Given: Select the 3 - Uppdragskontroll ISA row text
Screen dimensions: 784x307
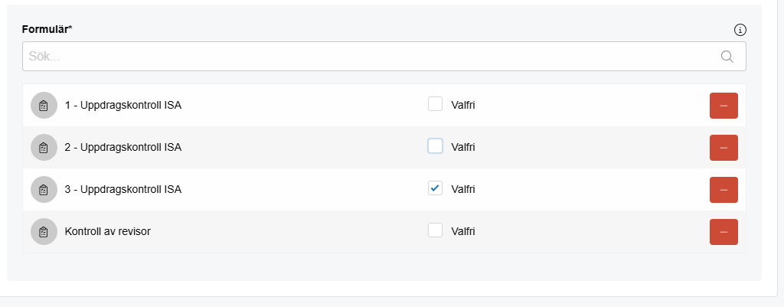Looking at the screenshot, I should point(123,190).
